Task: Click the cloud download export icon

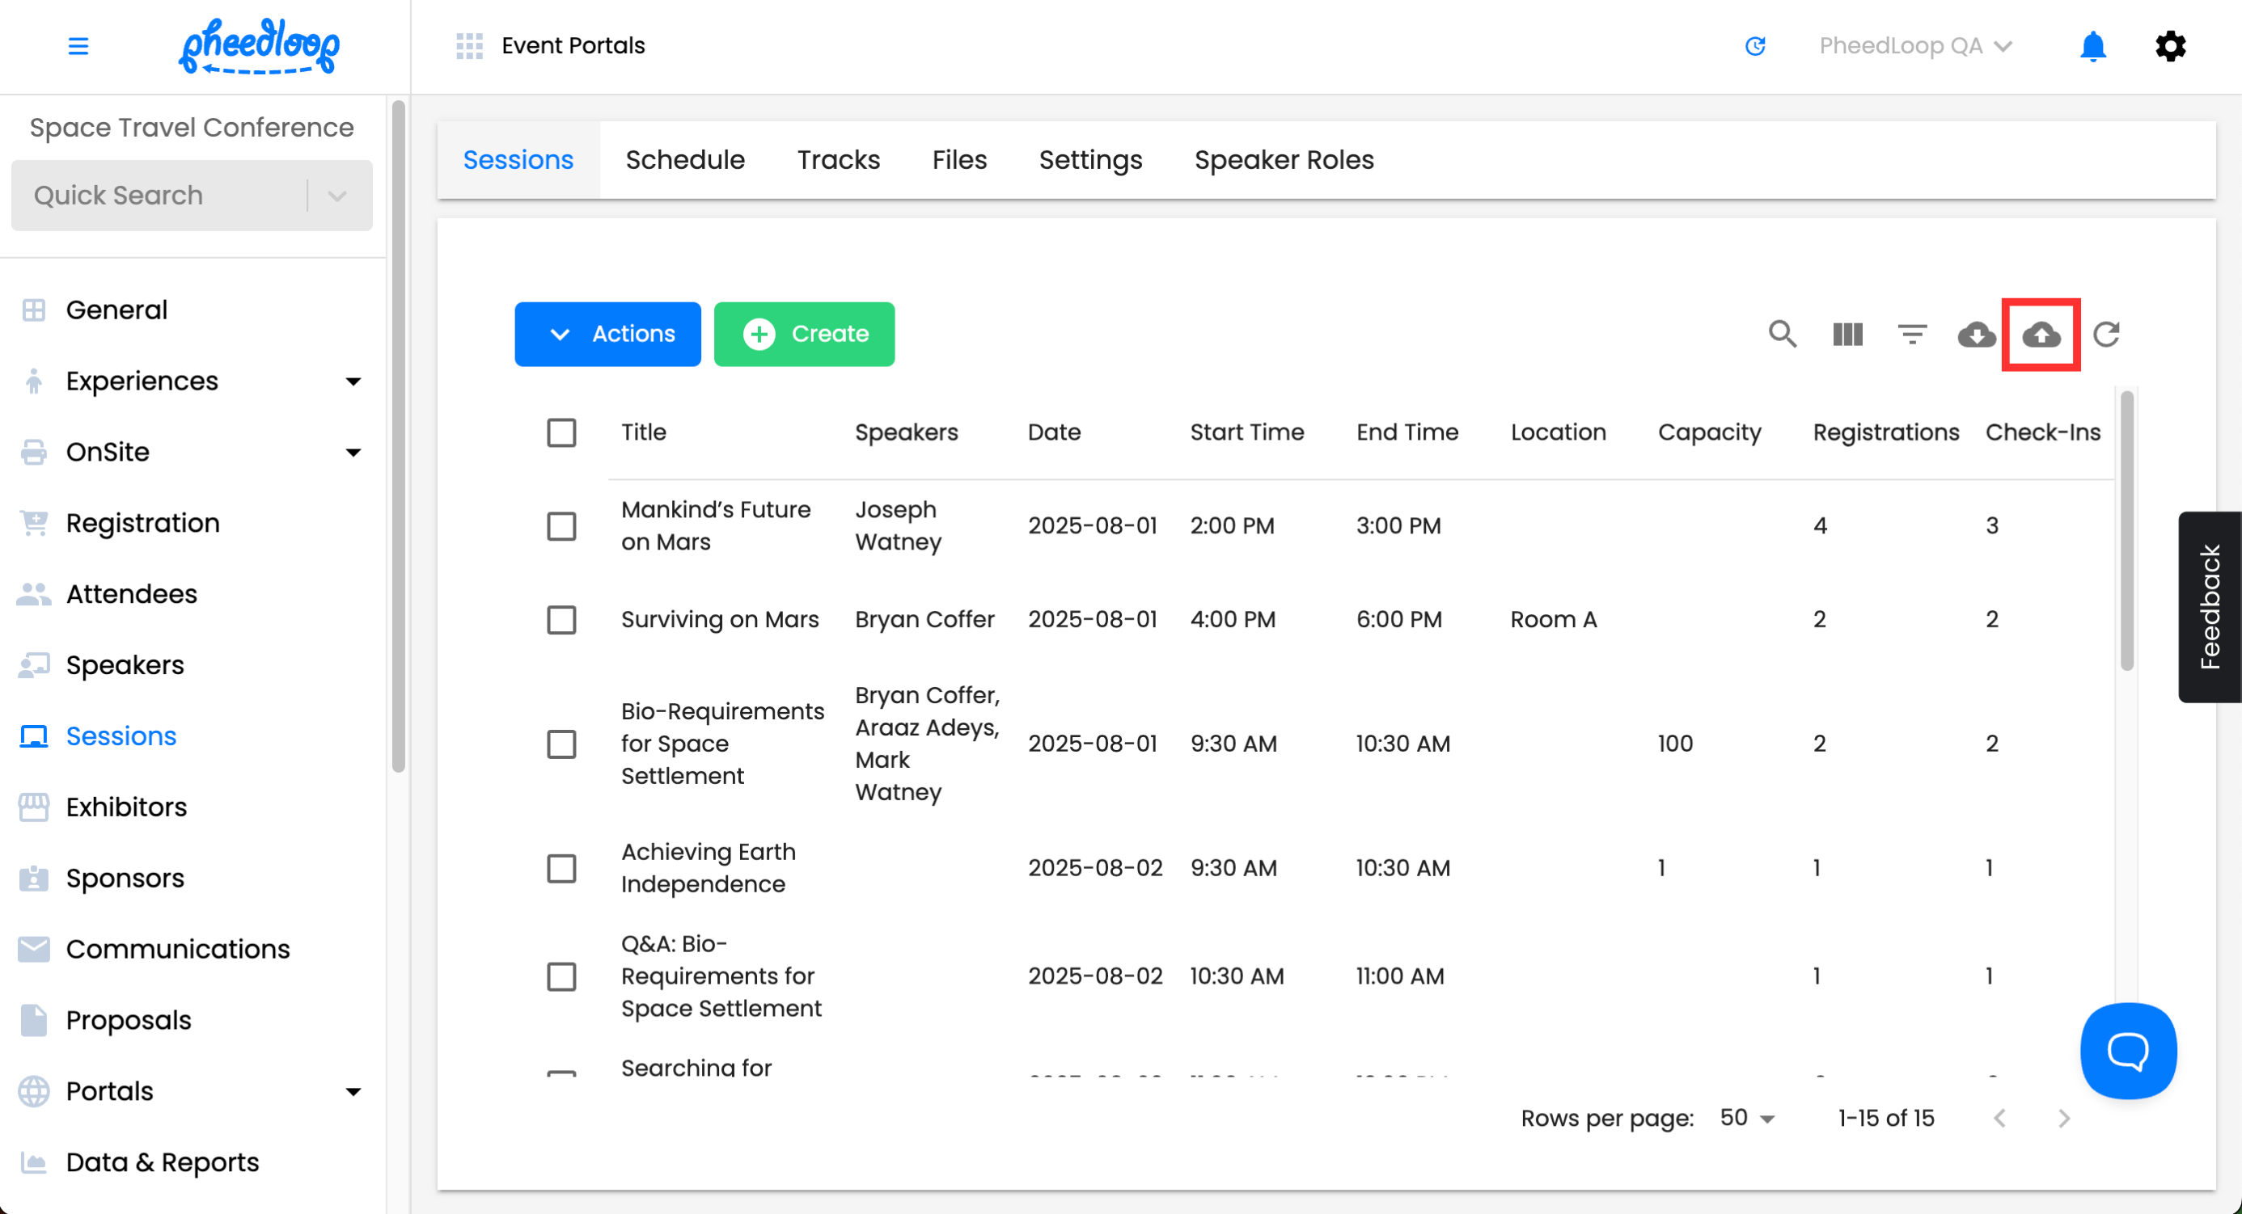Action: tap(1977, 334)
